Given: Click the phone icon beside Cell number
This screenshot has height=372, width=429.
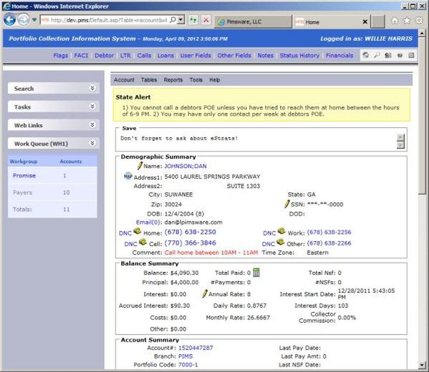Looking at the screenshot, I should pos(142,242).
